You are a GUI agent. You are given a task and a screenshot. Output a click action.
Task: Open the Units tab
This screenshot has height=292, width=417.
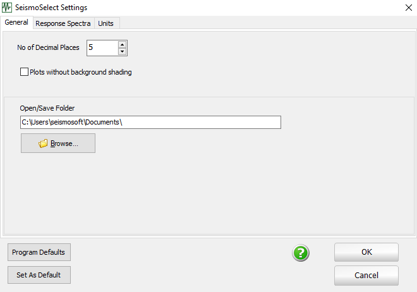tap(106, 23)
